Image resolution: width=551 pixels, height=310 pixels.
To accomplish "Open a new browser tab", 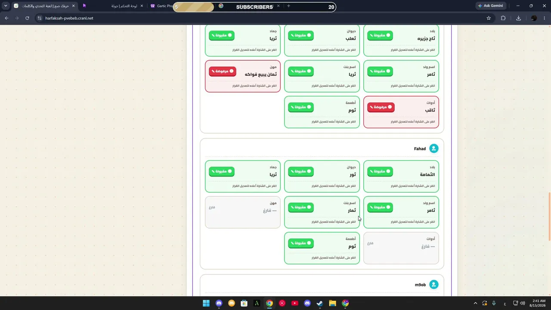I will coord(288,6).
